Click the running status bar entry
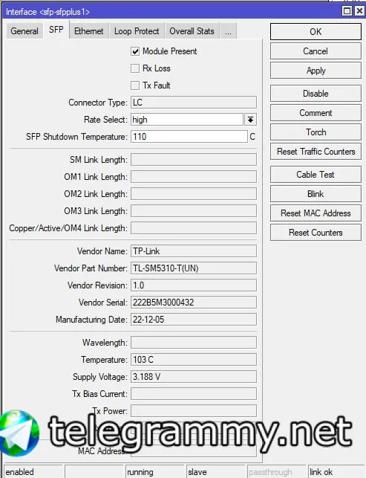 (155, 472)
